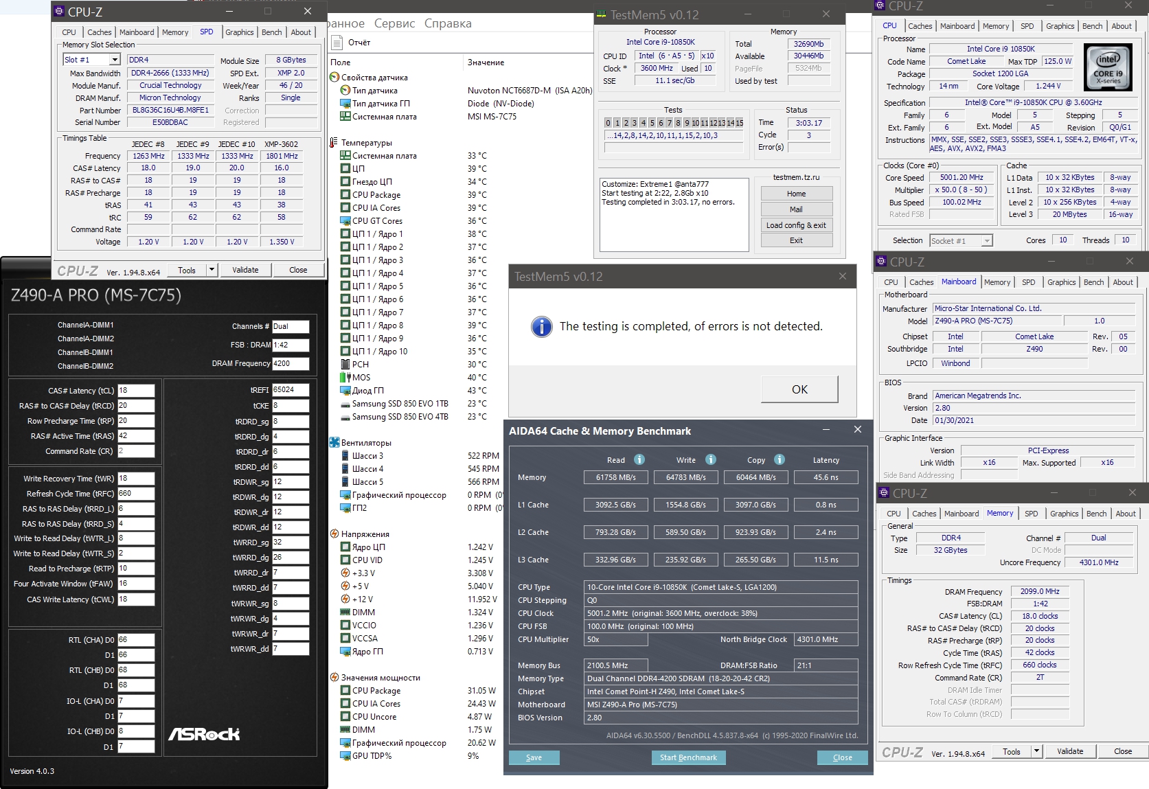Click the Intel Core i9 X-series logo
The height and width of the screenshot is (789, 1149).
pyautogui.click(x=1108, y=67)
